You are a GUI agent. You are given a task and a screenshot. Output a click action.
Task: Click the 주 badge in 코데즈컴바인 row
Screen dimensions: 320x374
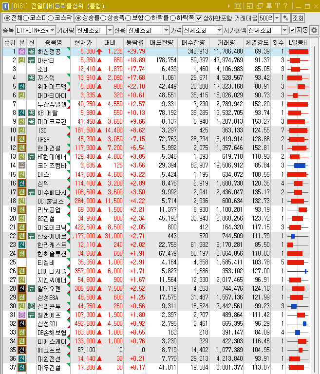22,165
